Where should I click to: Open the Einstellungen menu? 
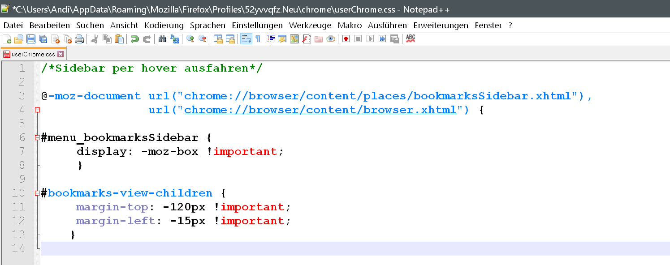(257, 26)
